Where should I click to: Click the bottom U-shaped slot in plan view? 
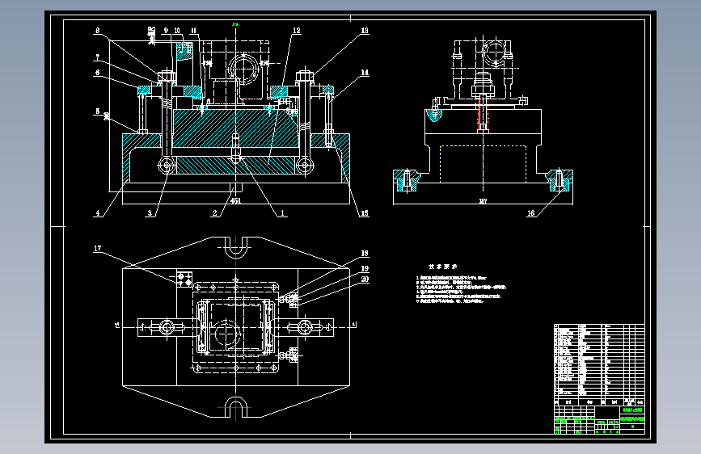point(235,406)
